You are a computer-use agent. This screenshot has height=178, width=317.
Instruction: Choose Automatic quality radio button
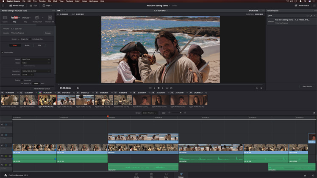[22, 80]
